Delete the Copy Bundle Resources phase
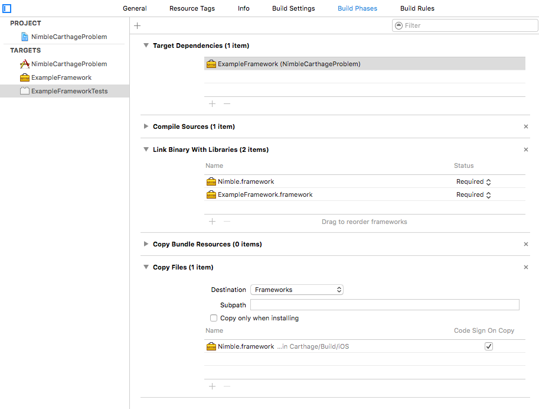539x409 pixels. [525, 244]
